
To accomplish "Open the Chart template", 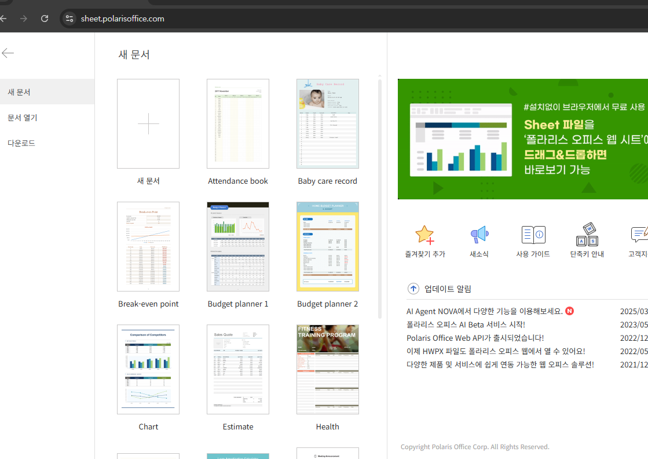I will pyautogui.click(x=148, y=369).
